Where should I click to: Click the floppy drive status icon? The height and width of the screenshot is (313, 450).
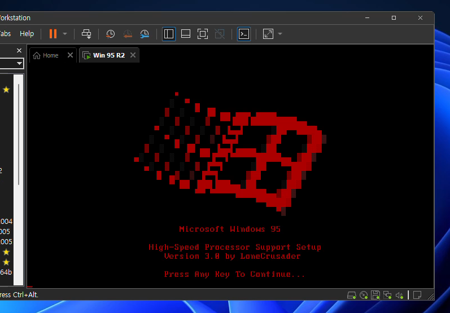click(375, 295)
